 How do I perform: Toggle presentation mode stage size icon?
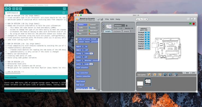pyautogui.click(x=195, y=19)
